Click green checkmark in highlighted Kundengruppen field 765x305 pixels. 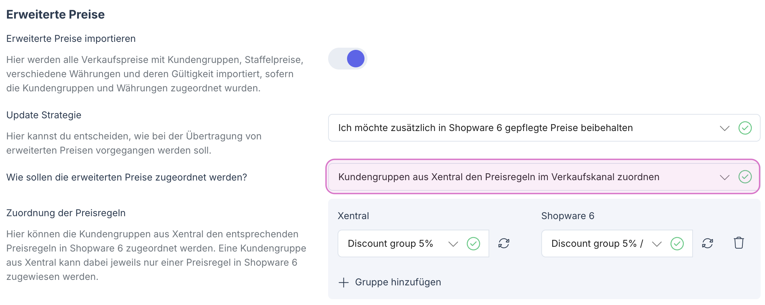pos(745,177)
